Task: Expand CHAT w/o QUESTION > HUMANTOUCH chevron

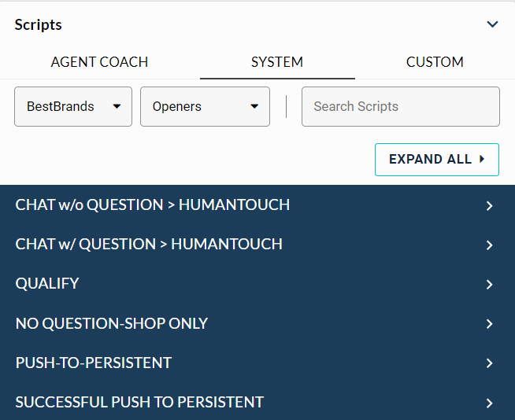Action: 490,206
